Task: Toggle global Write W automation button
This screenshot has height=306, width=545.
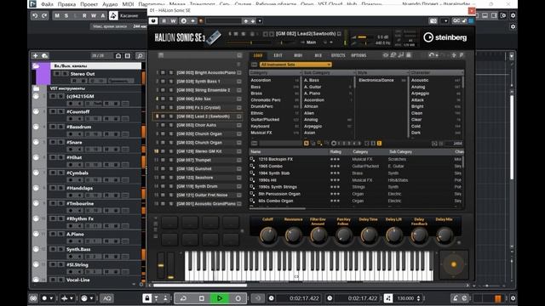Action: (x=94, y=15)
